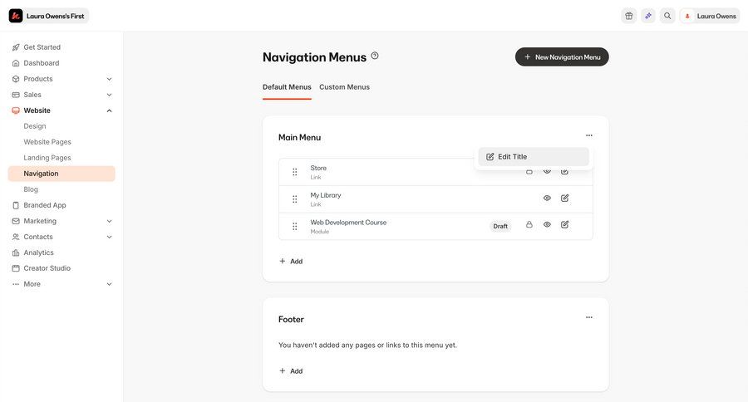This screenshot has width=748, height=402.
Task: Switch to the Default Menus tab
Action: [287, 87]
